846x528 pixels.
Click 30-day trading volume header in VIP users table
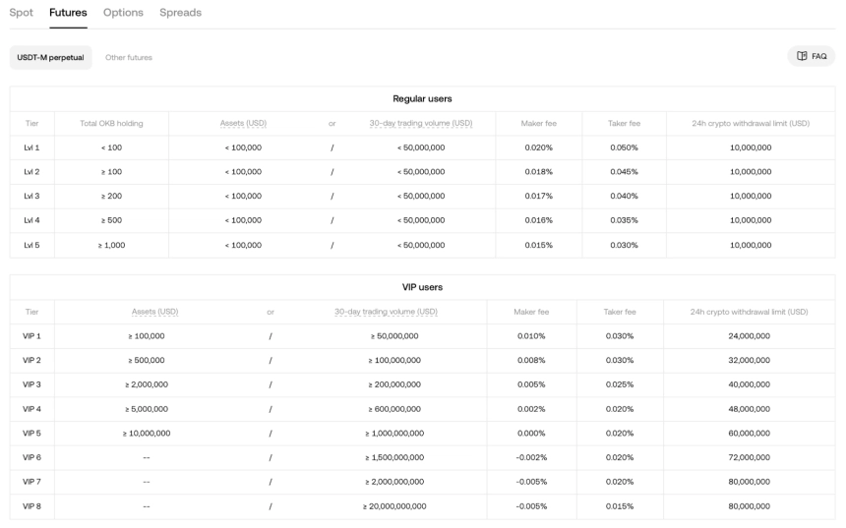pyautogui.click(x=386, y=312)
